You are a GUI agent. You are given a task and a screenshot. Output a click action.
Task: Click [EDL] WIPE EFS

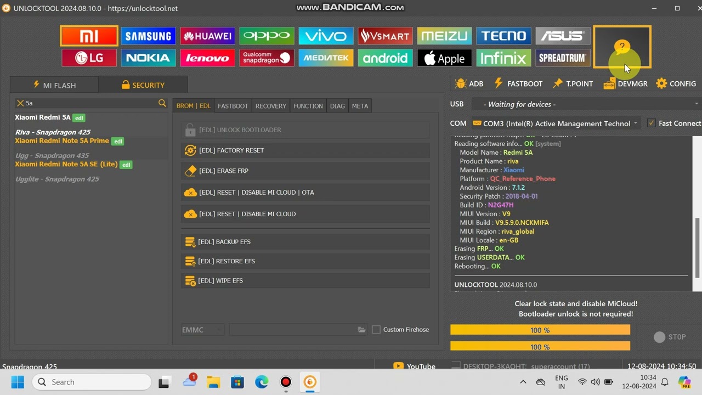point(305,280)
